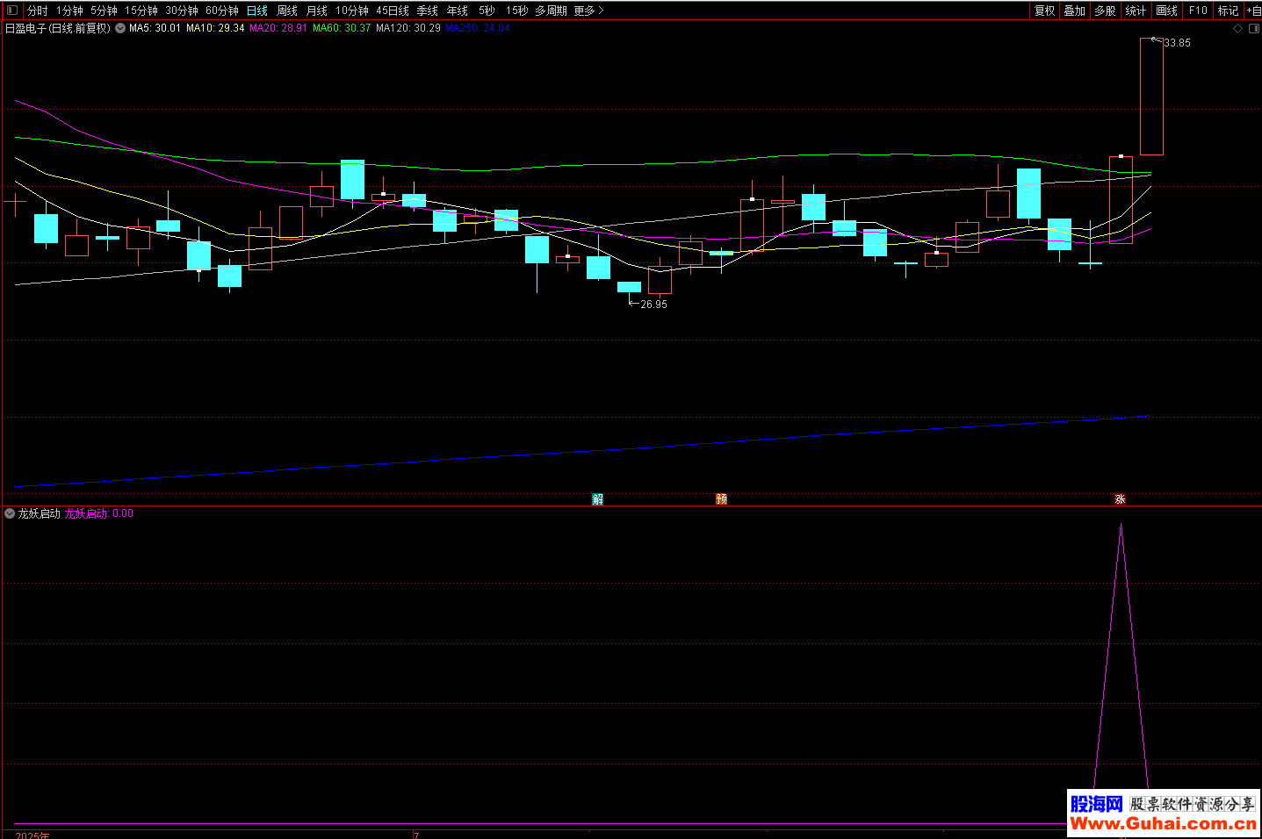Select the 日线 daily period tab
Viewport: 1262px width, 839px height.
click(x=257, y=11)
